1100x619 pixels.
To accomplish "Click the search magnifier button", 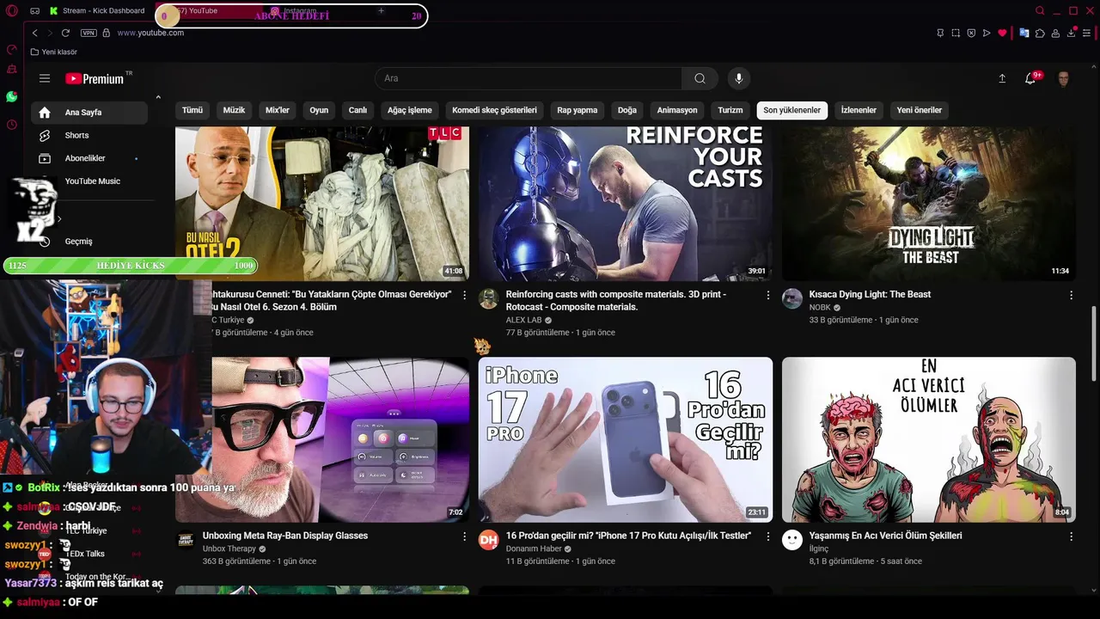I will (x=700, y=78).
